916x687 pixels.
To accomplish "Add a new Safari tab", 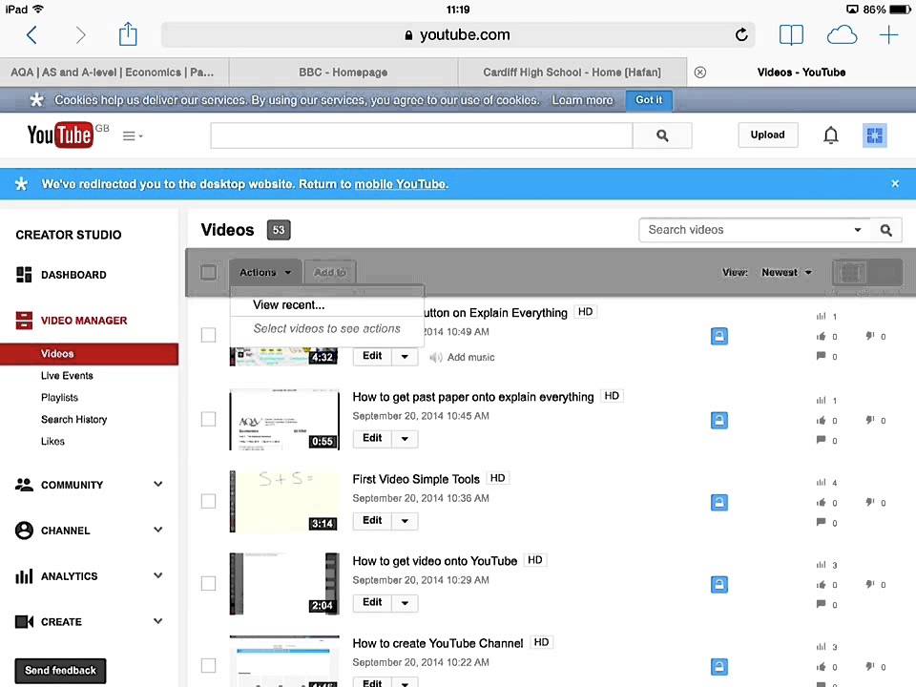I will 888,35.
